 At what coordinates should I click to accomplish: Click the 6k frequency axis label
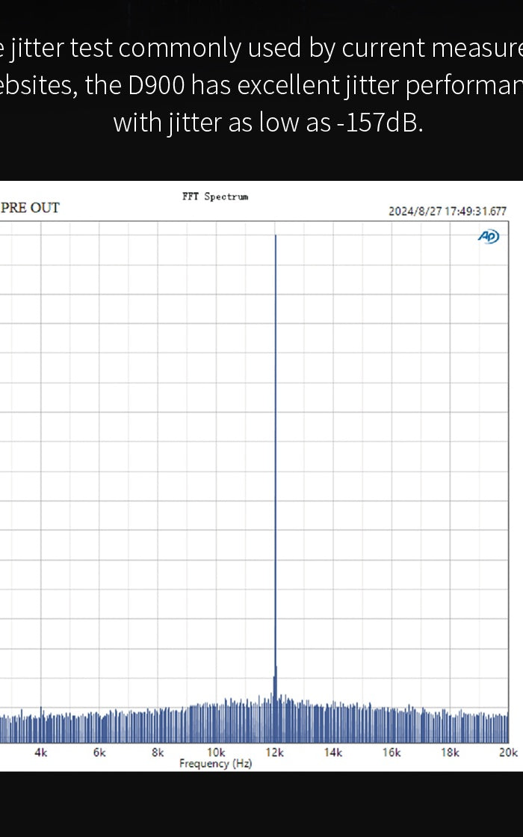tap(99, 753)
